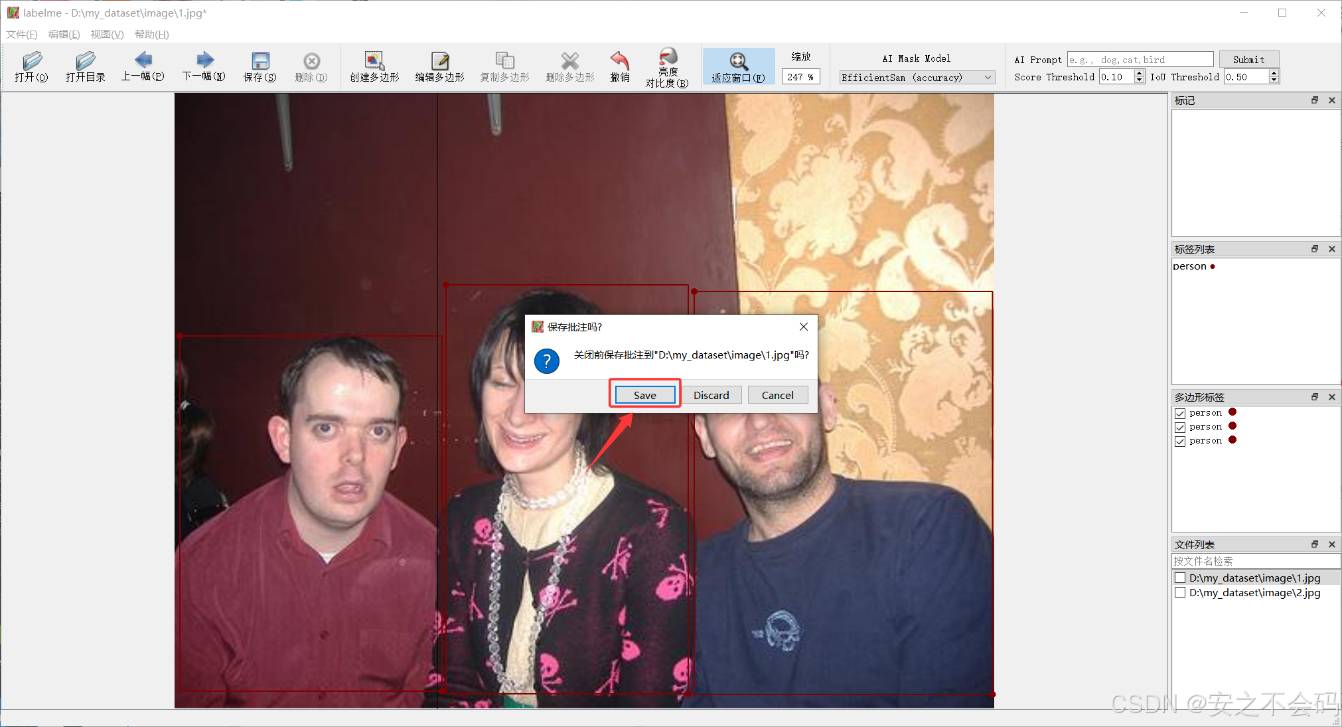1342x727 pixels.
Task: Open the 文件(F) menu
Action: click(21, 34)
